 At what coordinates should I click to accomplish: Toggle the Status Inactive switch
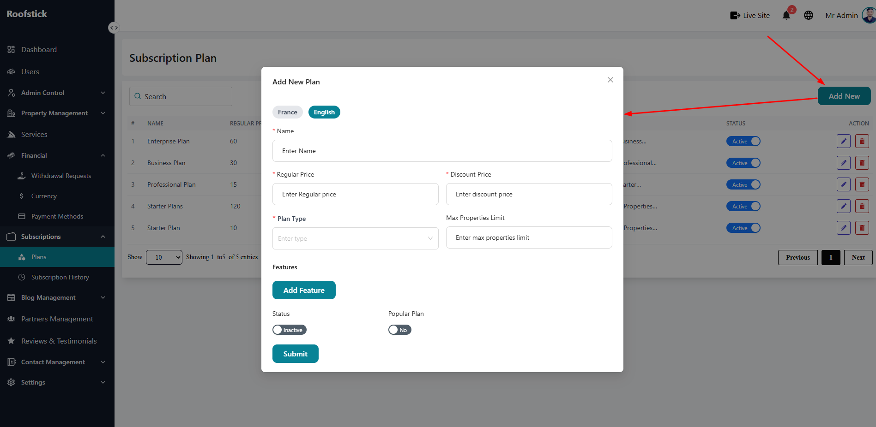290,330
